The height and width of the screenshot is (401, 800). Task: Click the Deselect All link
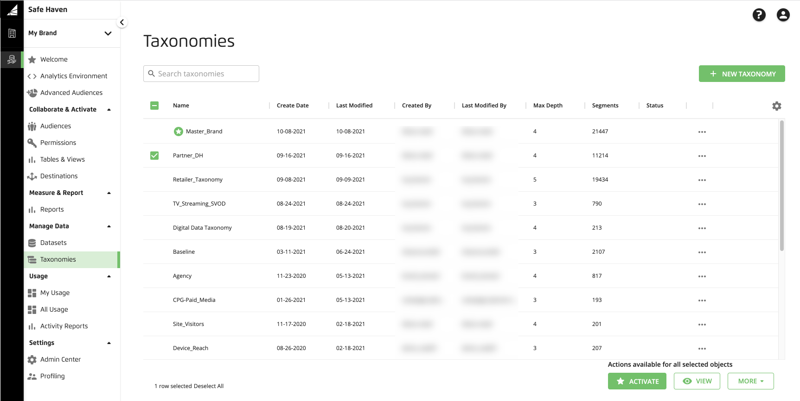point(209,386)
